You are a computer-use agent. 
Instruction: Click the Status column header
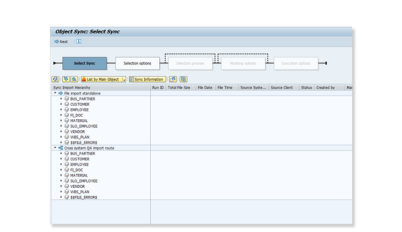[306, 88]
